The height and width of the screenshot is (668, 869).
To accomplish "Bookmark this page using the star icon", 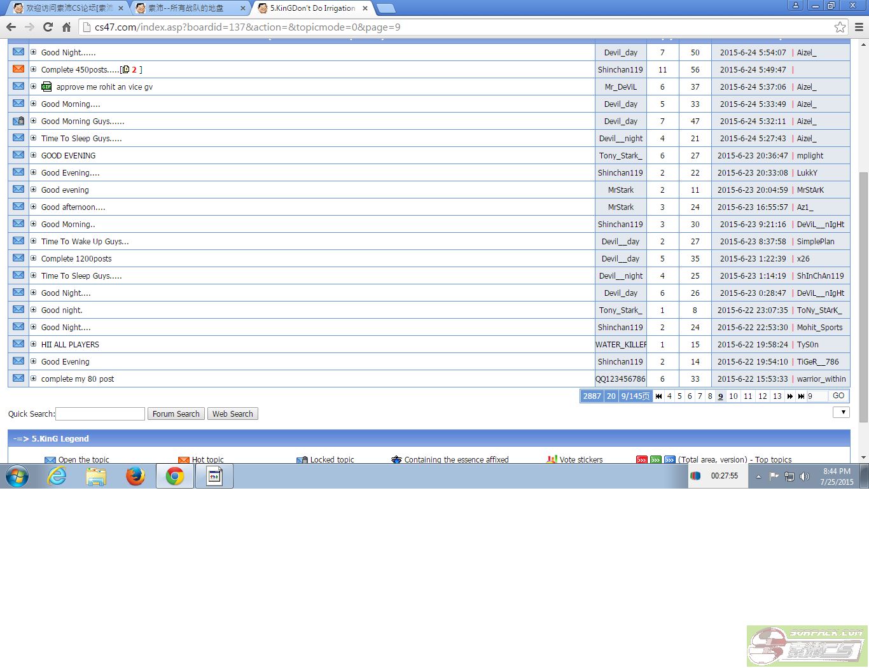I will pyautogui.click(x=840, y=27).
